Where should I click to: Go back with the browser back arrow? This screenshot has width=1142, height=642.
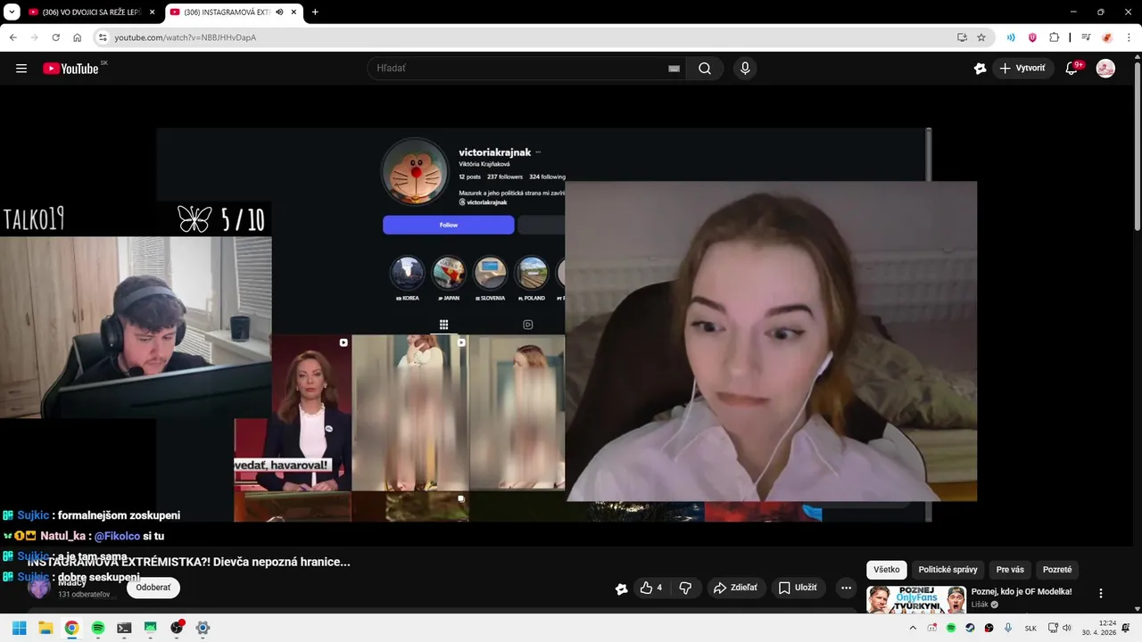click(x=12, y=37)
